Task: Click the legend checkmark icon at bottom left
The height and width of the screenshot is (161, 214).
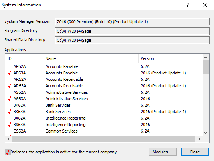Action: (8, 152)
